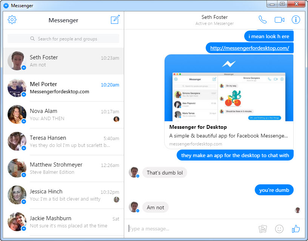This screenshot has height=241, width=308.
Task: Start a new message with compose icon
Action: 115,20
